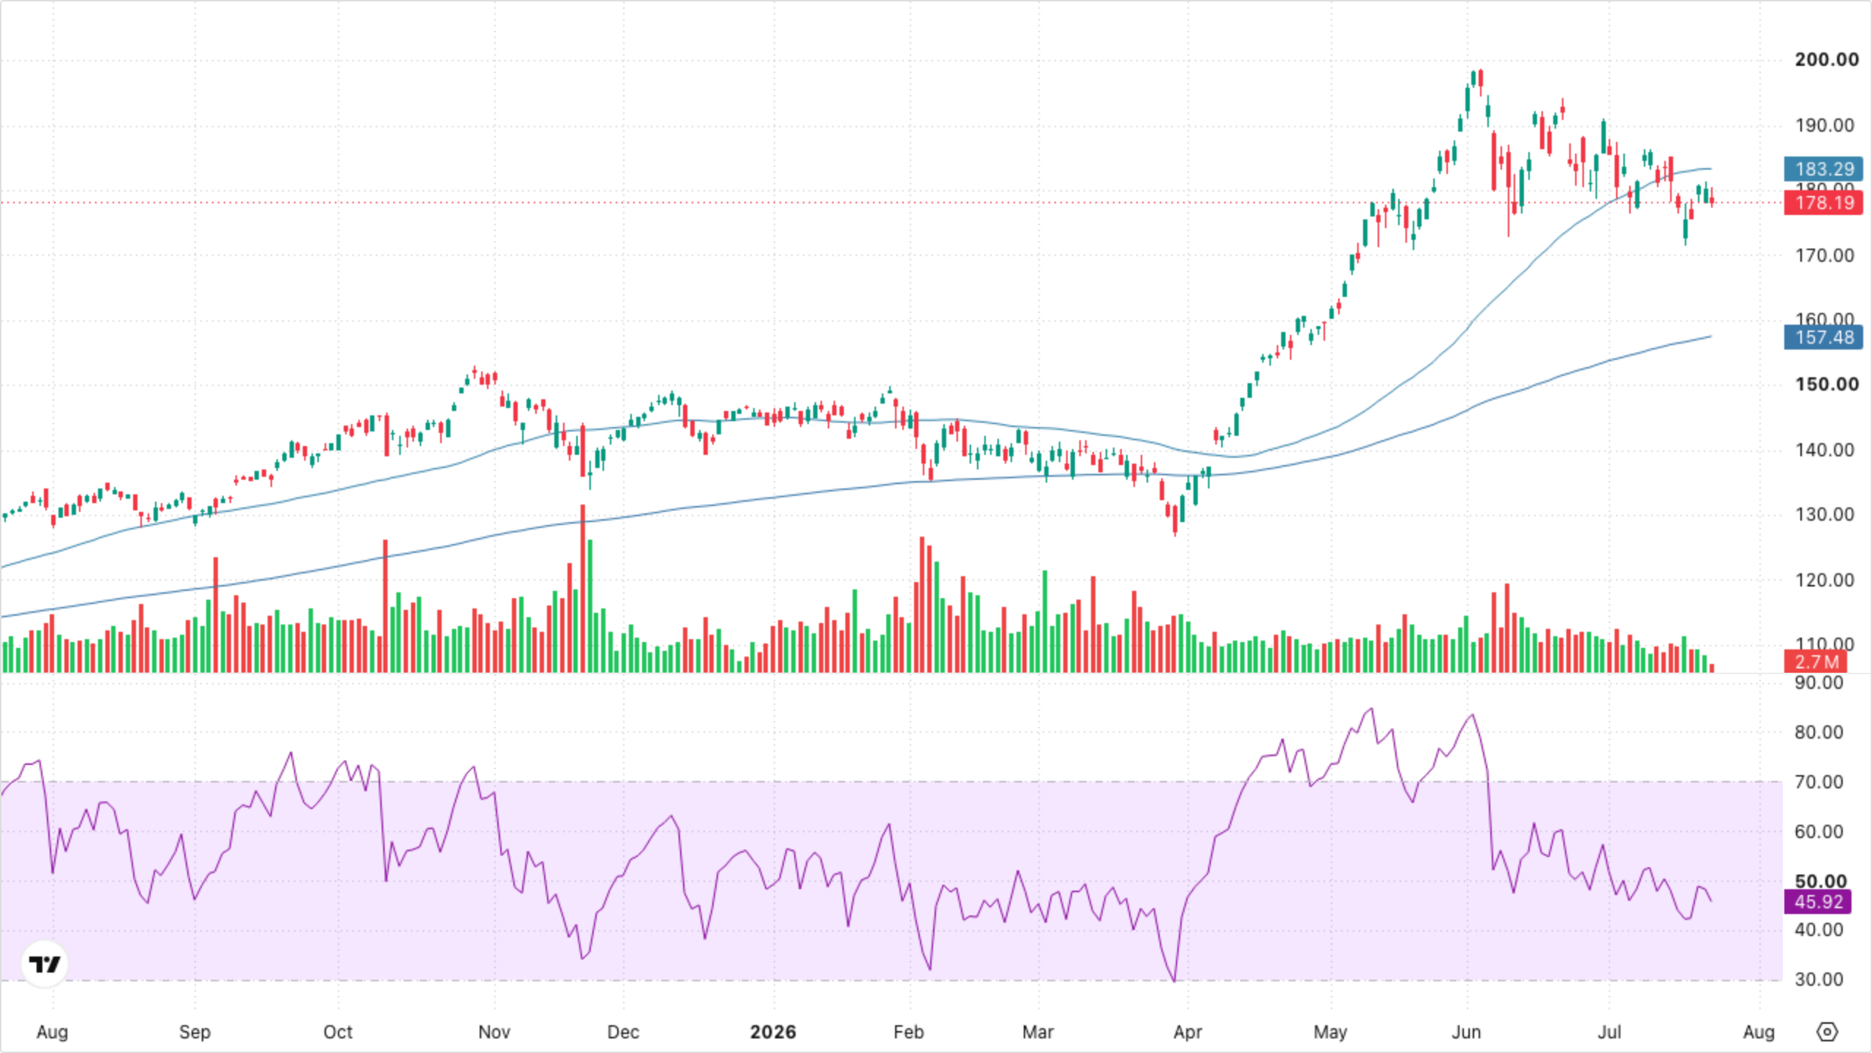Click the Jun label on time axis
Viewport: 1872px width, 1053px height.
[x=1466, y=1032]
